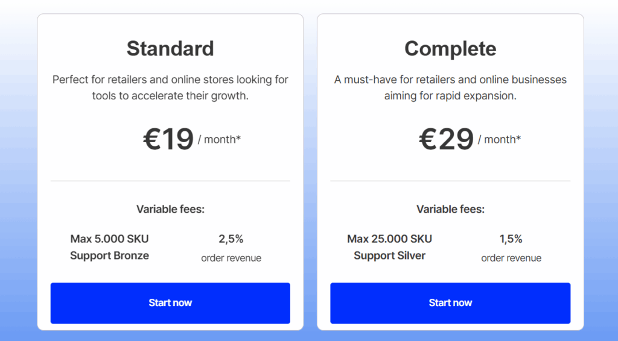The image size is (618, 341).
Task: Click the Complete plan heading
Action: click(450, 48)
